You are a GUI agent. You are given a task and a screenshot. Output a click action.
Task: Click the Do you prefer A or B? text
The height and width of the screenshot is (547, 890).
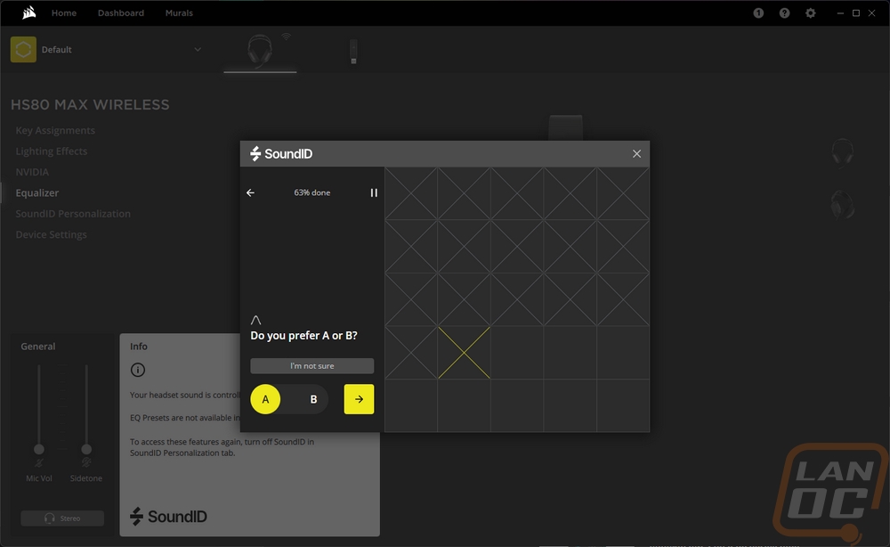(x=303, y=336)
